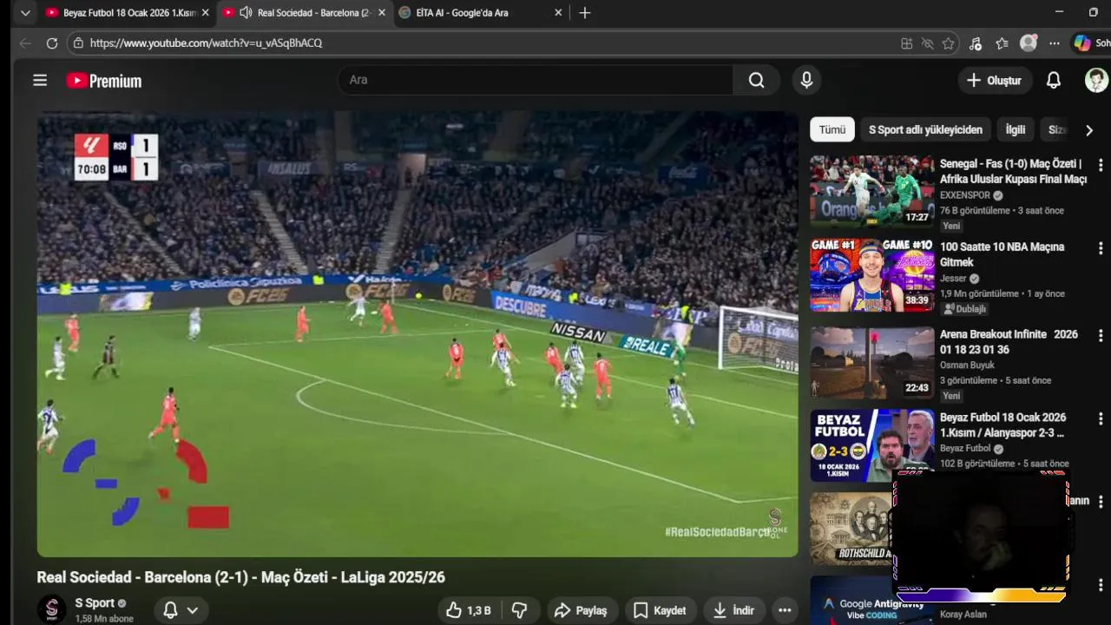
Task: Expand the subscription notification bell dropdown
Action: (x=181, y=610)
